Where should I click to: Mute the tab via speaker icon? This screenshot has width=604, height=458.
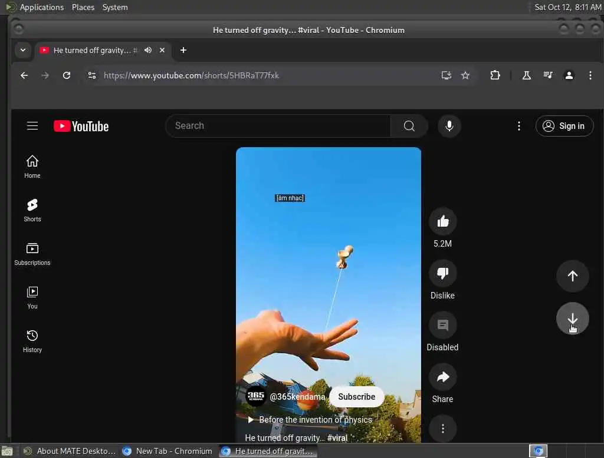tap(148, 51)
